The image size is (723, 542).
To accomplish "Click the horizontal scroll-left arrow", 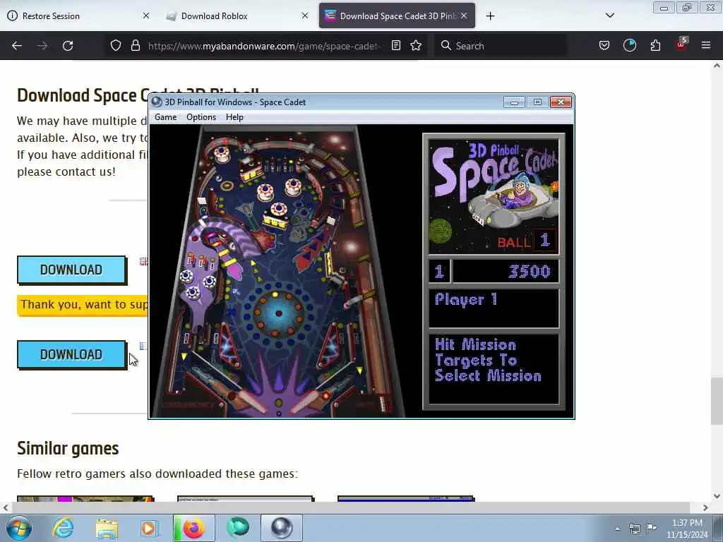I will [6, 507].
